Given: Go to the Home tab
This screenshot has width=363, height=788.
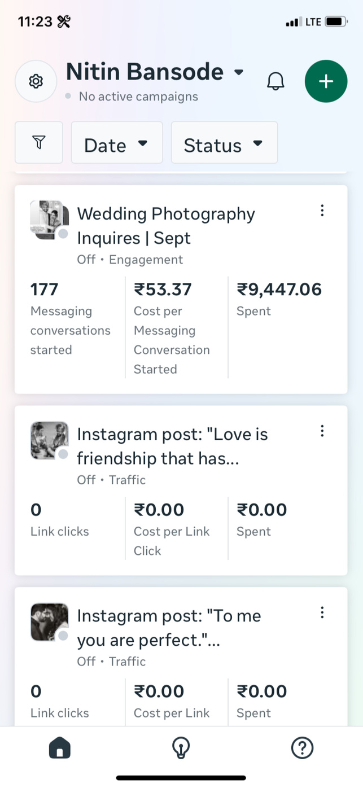Looking at the screenshot, I should pyautogui.click(x=60, y=748).
